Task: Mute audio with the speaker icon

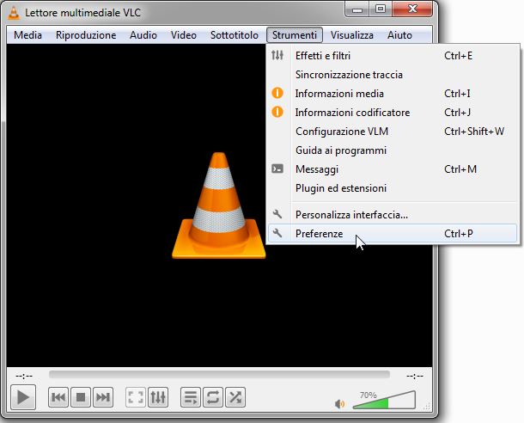Action: click(339, 404)
